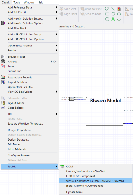The height and width of the screenshot is (195, 133).
Task: Select the rectangle drawing tool icon
Action: [107, 14]
